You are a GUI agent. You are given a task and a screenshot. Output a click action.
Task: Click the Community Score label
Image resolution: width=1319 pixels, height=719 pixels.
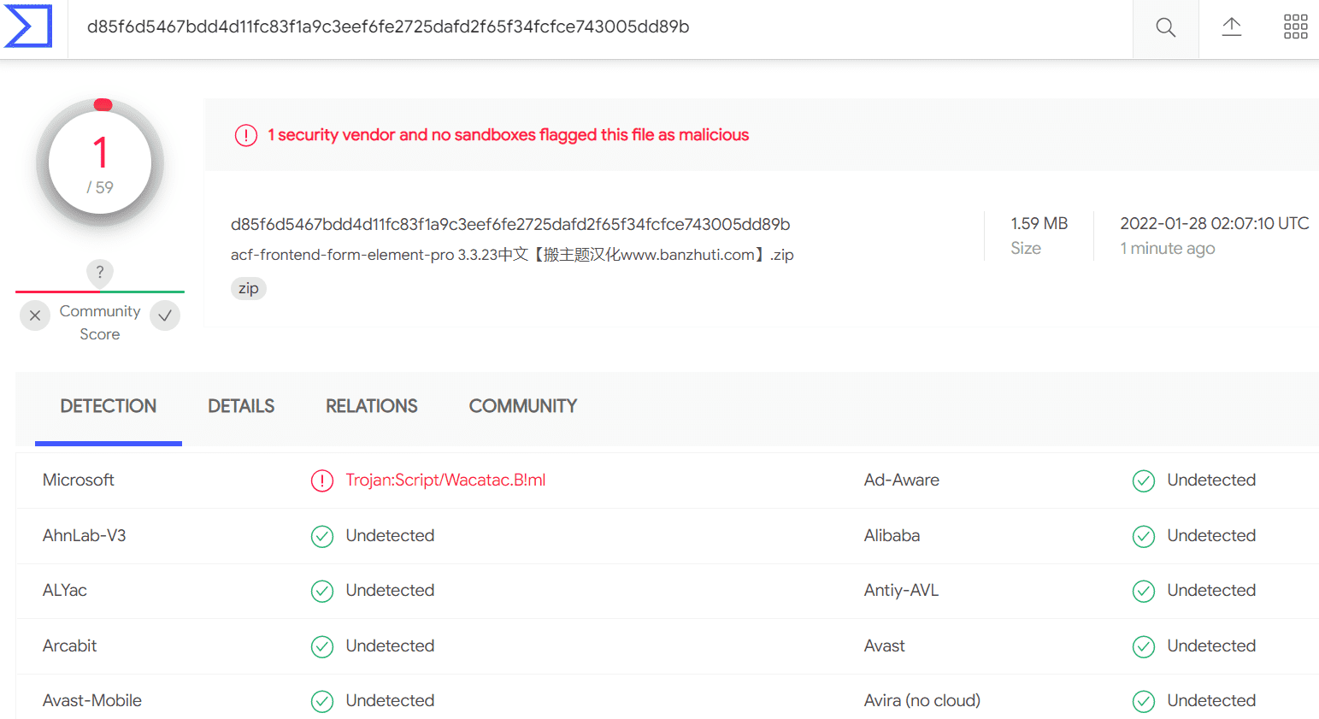(x=100, y=322)
